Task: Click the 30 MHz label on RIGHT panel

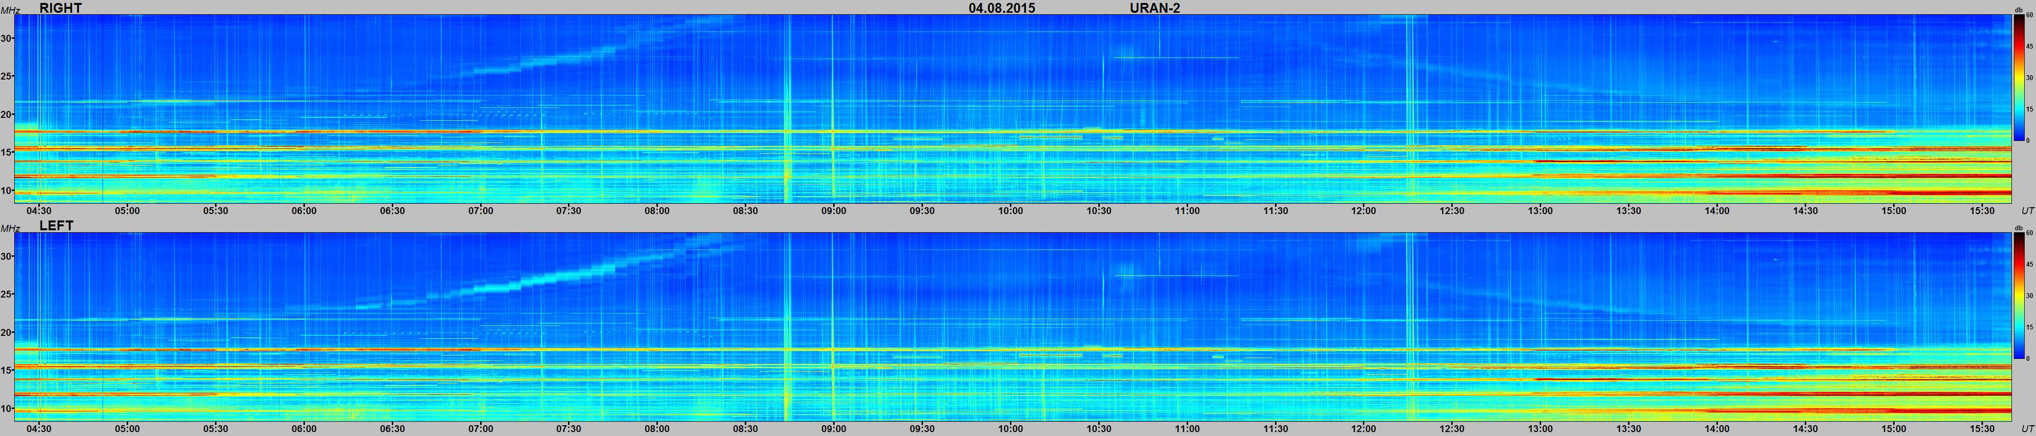Action: [7, 38]
